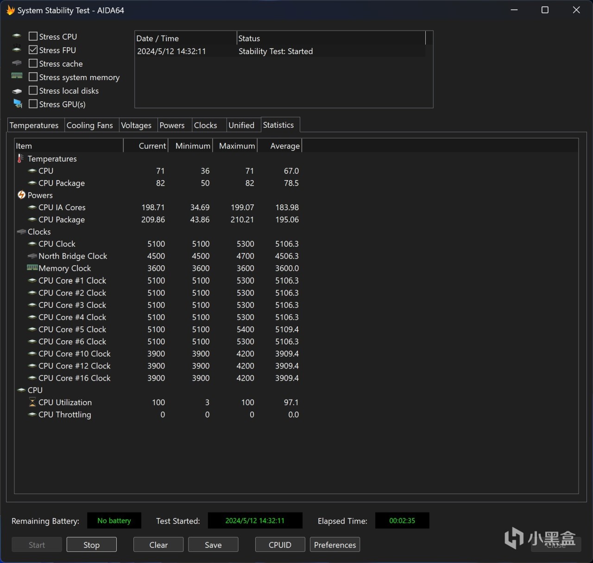The height and width of the screenshot is (563, 593).
Task: Click the 'No battery' status value
Action: 114,520
